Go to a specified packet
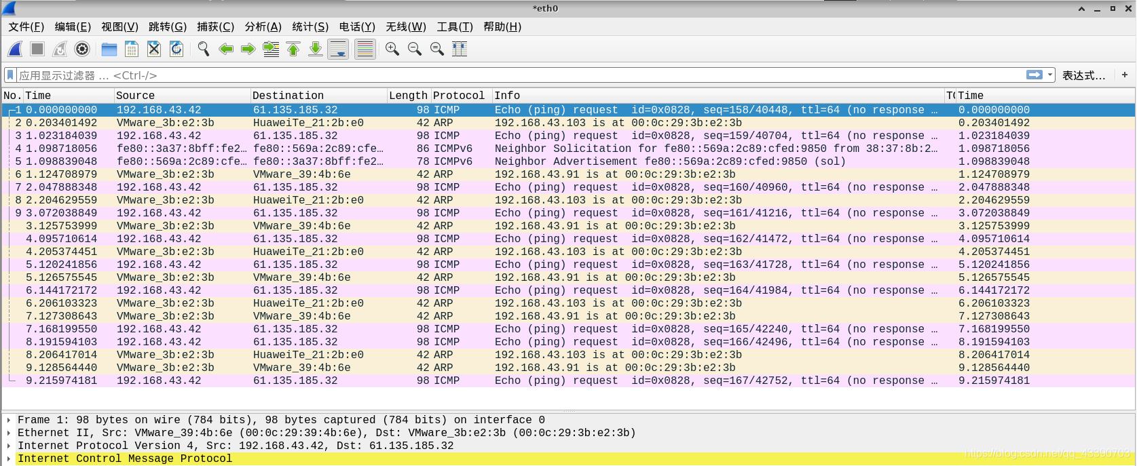1137x466 pixels. coord(271,49)
